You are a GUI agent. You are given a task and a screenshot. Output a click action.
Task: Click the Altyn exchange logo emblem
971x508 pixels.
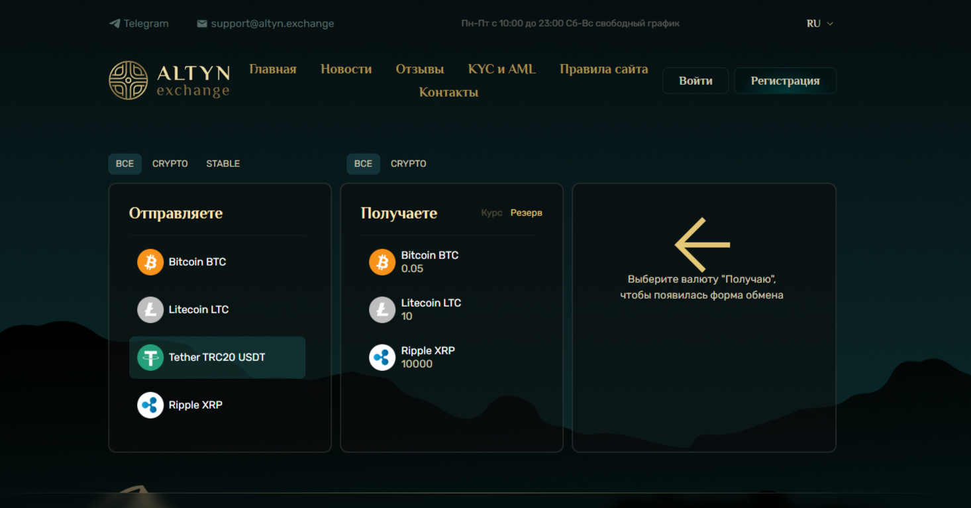point(128,81)
